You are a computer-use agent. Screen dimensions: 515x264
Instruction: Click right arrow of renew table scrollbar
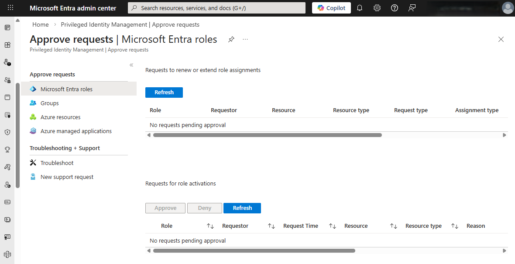(505, 135)
